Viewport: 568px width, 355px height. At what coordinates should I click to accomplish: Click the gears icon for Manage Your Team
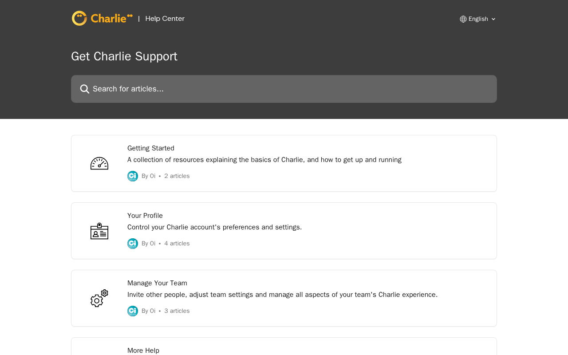[x=99, y=298]
